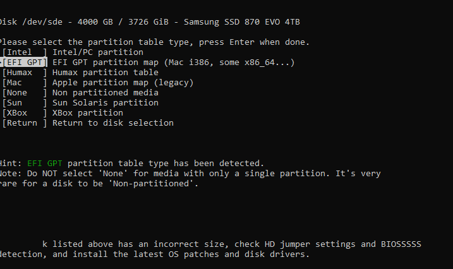Pick the Mac partition map option

coord(24,83)
